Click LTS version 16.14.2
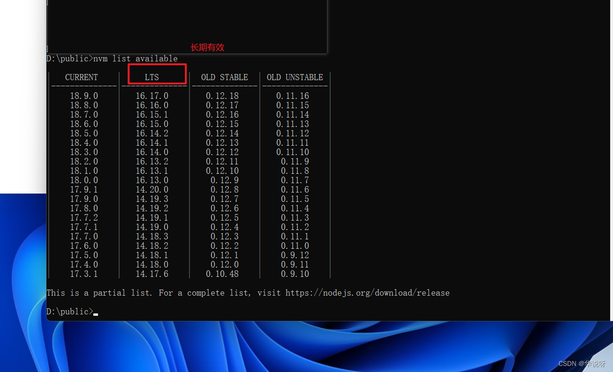613x372 pixels. (152, 134)
